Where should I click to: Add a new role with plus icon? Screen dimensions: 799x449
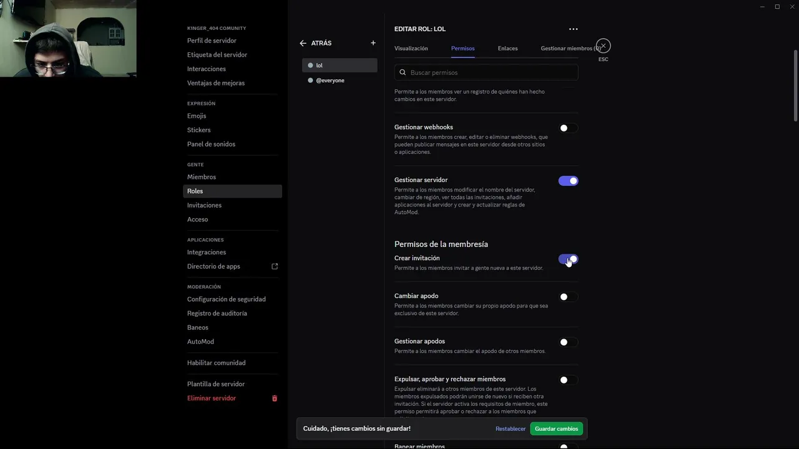tap(373, 43)
